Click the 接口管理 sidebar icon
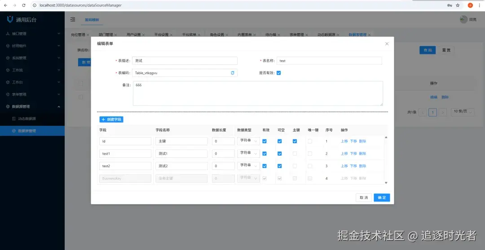485x250 pixels. pyautogui.click(x=8, y=33)
